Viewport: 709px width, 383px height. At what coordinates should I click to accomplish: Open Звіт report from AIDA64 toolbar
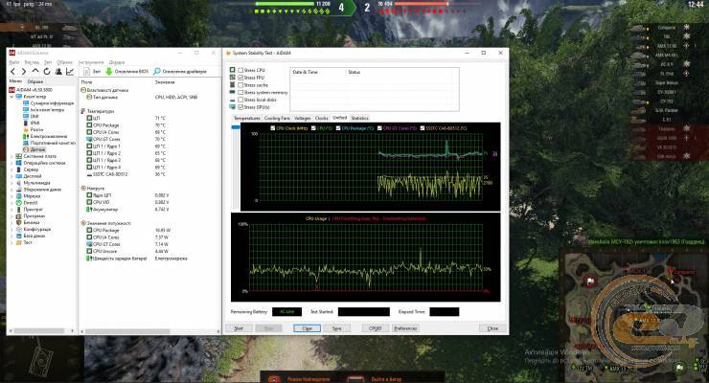coord(92,72)
